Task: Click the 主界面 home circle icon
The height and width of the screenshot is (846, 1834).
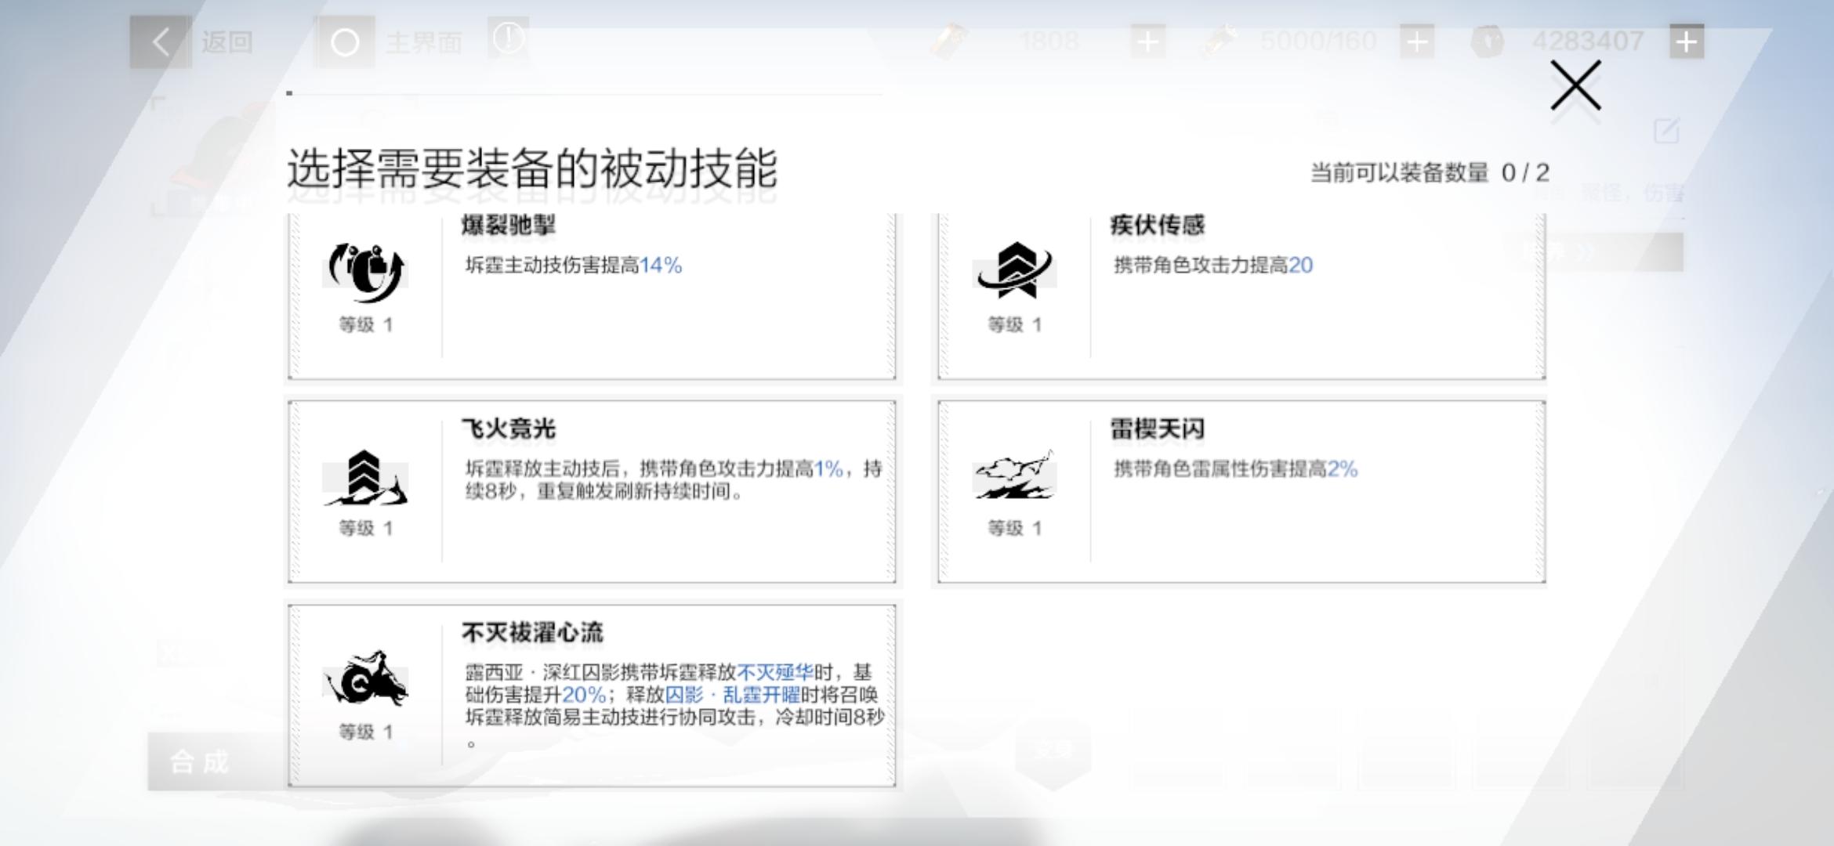Action: [x=345, y=42]
